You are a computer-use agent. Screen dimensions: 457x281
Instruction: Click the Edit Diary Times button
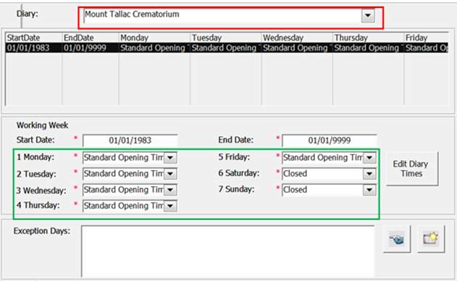411,169
